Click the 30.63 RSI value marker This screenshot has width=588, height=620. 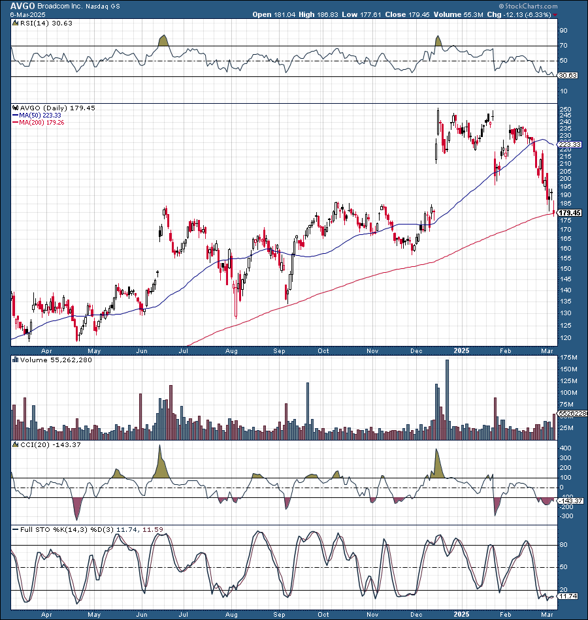pyautogui.click(x=567, y=75)
